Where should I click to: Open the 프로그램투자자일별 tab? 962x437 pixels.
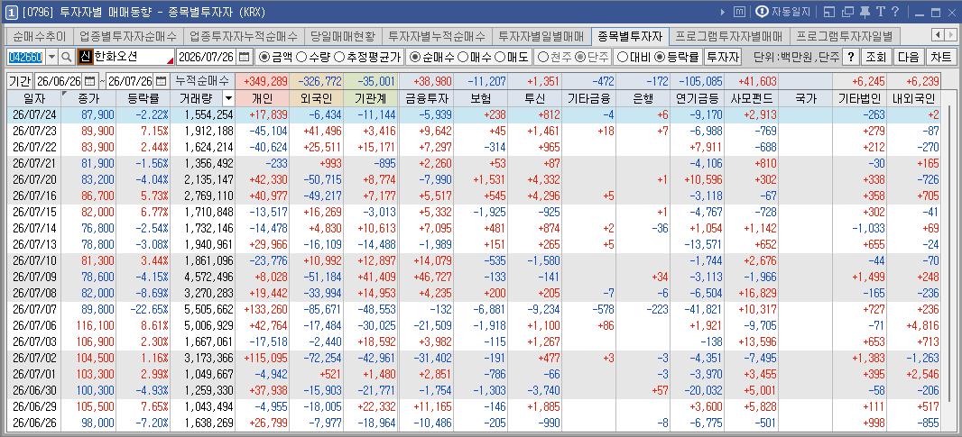coord(844,36)
